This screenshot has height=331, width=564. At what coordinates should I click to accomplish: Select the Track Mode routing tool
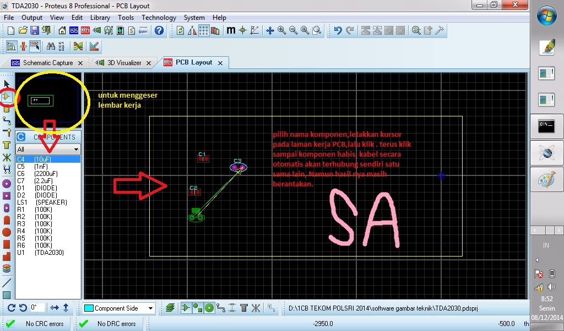point(7,121)
